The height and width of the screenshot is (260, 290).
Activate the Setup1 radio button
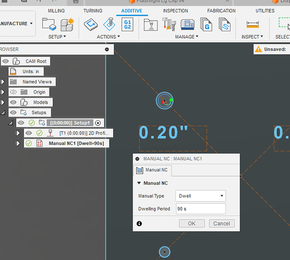click(98, 123)
